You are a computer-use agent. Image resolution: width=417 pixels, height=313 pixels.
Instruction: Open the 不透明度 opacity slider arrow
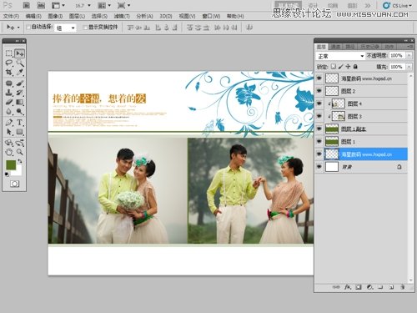coord(409,56)
